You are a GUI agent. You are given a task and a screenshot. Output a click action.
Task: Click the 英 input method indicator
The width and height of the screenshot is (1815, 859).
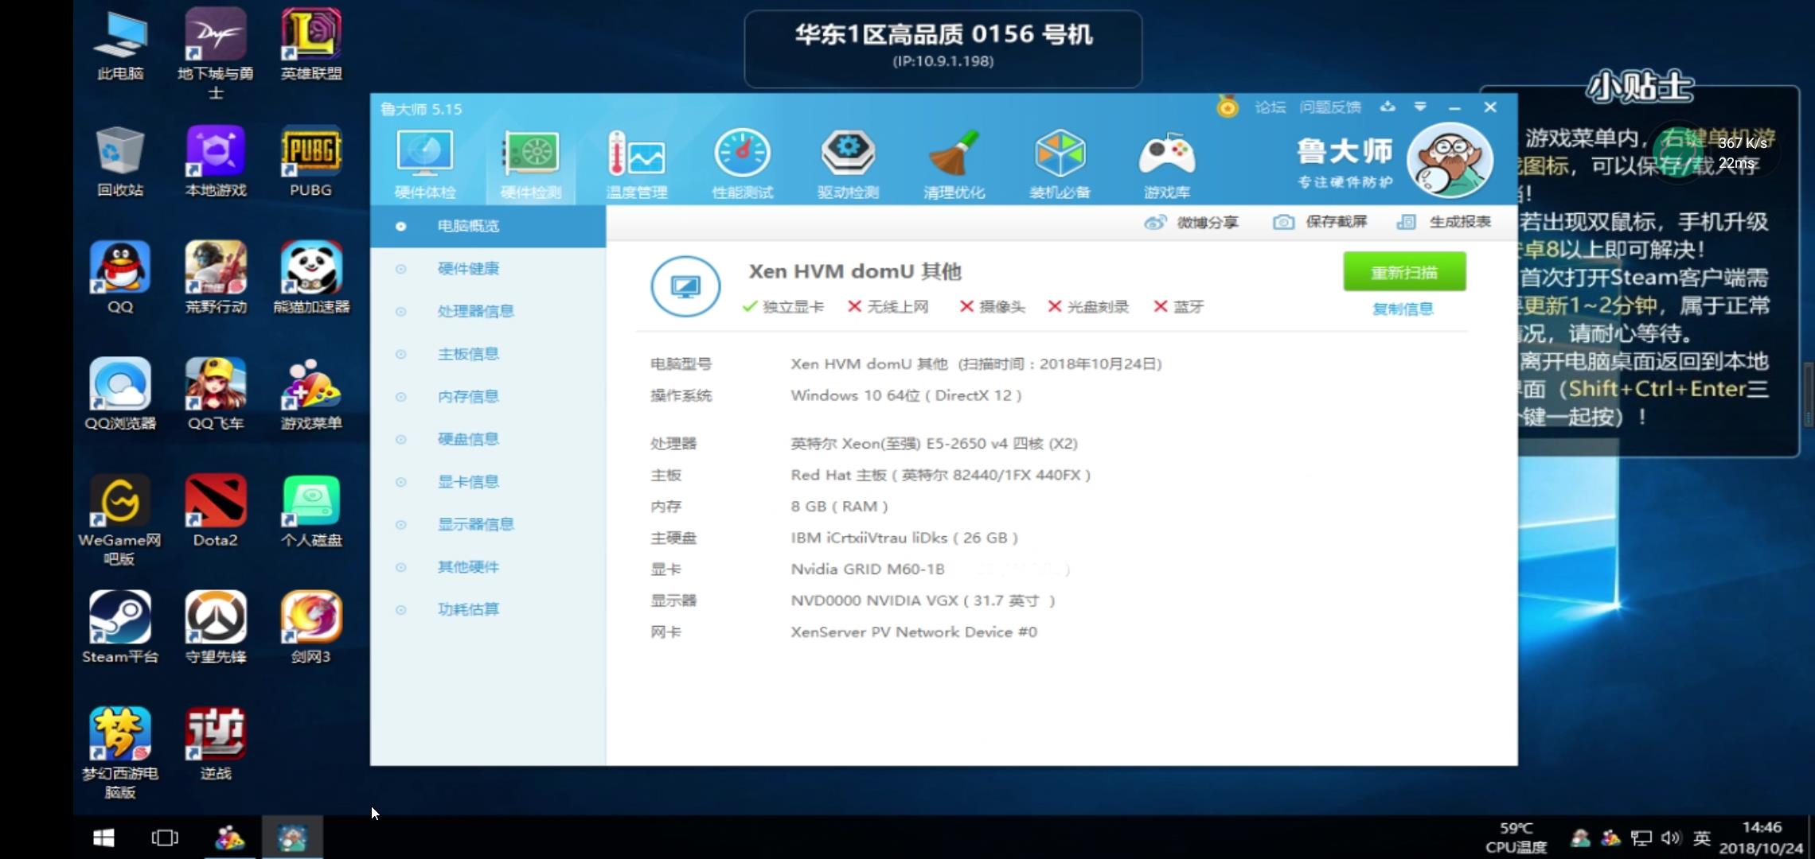click(x=1702, y=838)
